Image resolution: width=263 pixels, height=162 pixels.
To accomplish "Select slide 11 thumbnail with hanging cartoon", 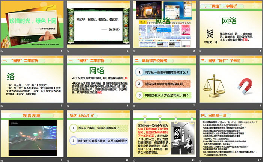I will [x=165, y=134].
